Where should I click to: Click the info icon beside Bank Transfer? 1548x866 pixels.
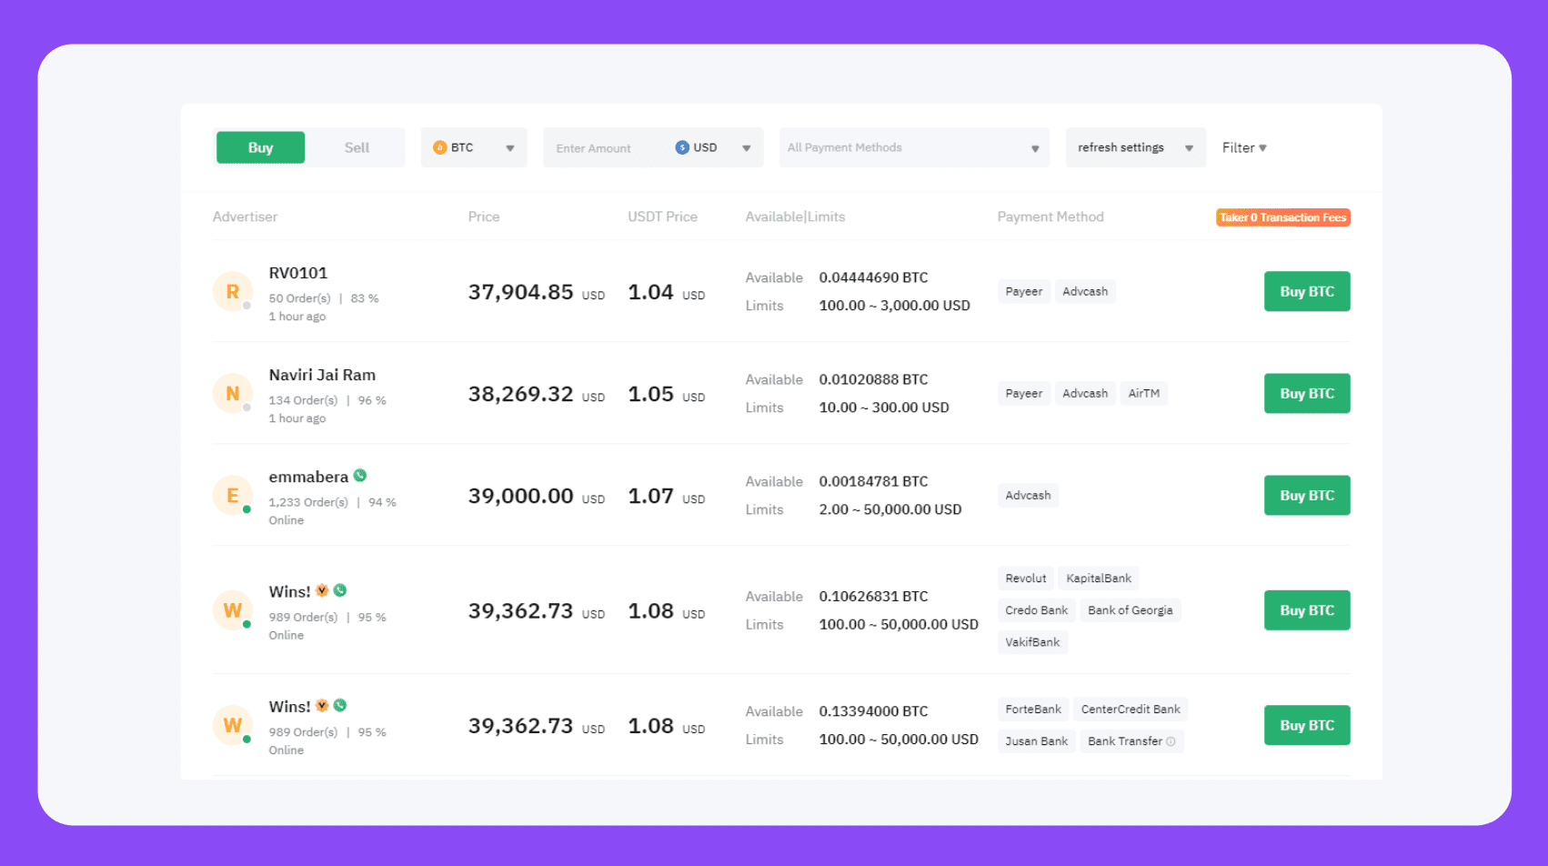click(1171, 741)
